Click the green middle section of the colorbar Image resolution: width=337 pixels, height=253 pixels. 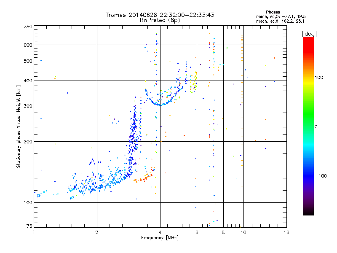coord(308,116)
